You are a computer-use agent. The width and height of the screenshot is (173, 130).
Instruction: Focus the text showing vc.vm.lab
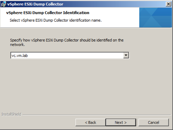20,56
